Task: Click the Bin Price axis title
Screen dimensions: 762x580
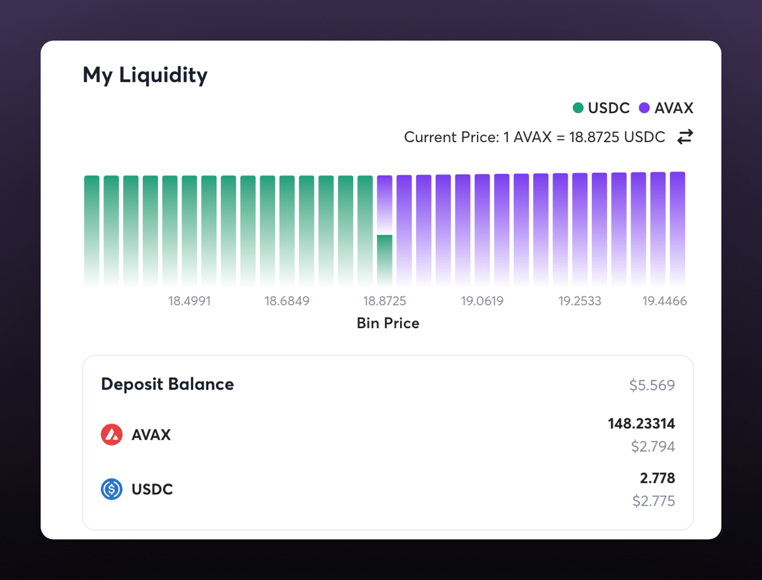Action: tap(388, 323)
